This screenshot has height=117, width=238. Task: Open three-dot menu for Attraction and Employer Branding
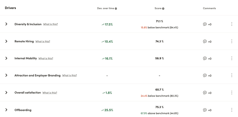(232, 75)
